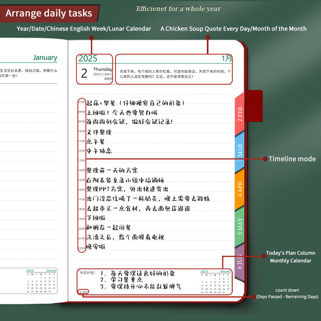
Task: Click the 2025 year heading
Action: pos(88,59)
